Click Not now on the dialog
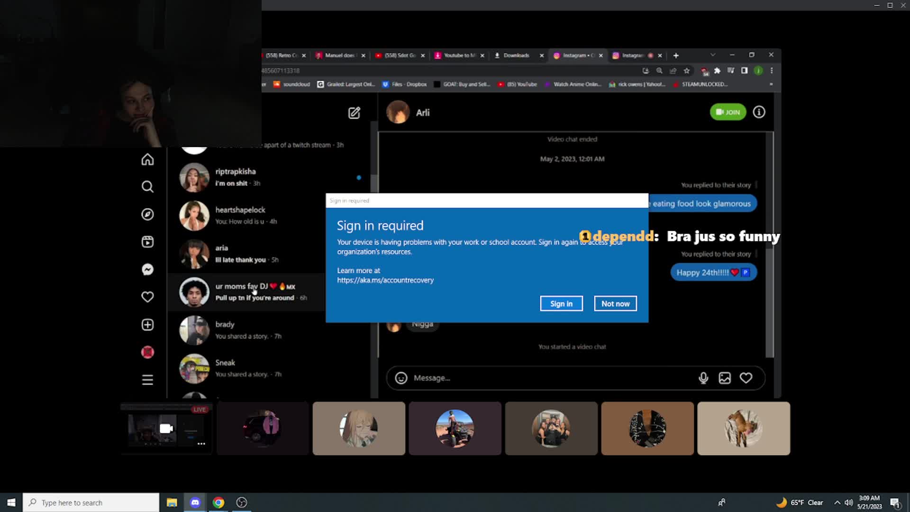The height and width of the screenshot is (512, 910). point(615,303)
